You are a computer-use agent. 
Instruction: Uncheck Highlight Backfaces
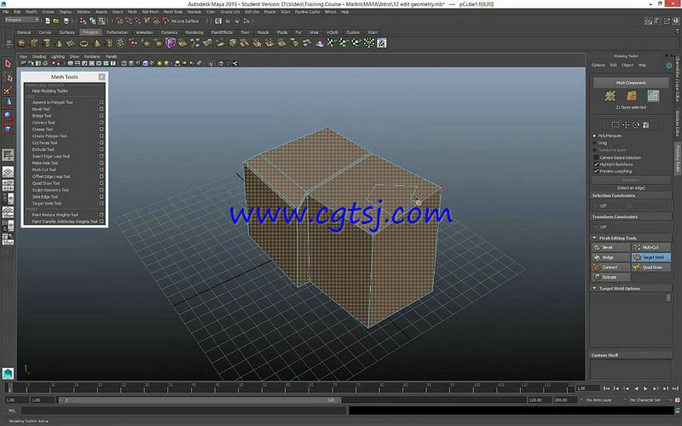(x=596, y=164)
